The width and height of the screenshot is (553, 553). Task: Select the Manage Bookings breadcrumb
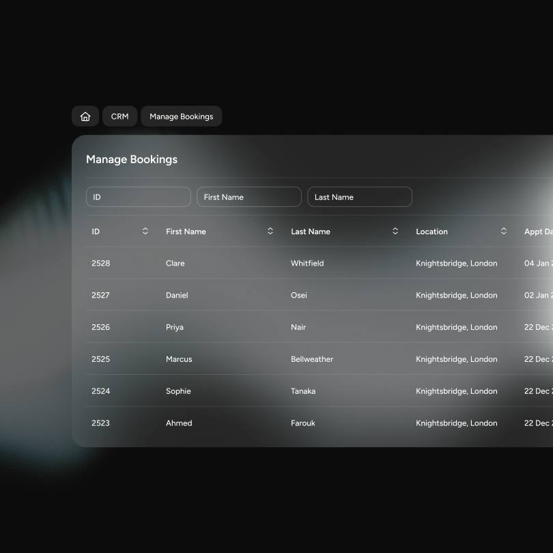(x=182, y=116)
